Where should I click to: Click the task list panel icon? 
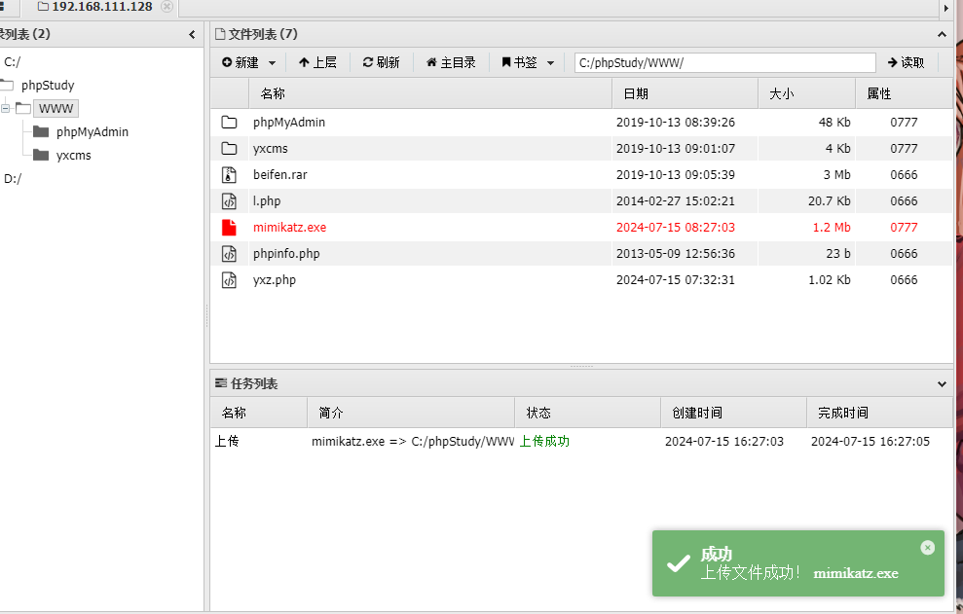pyautogui.click(x=220, y=383)
